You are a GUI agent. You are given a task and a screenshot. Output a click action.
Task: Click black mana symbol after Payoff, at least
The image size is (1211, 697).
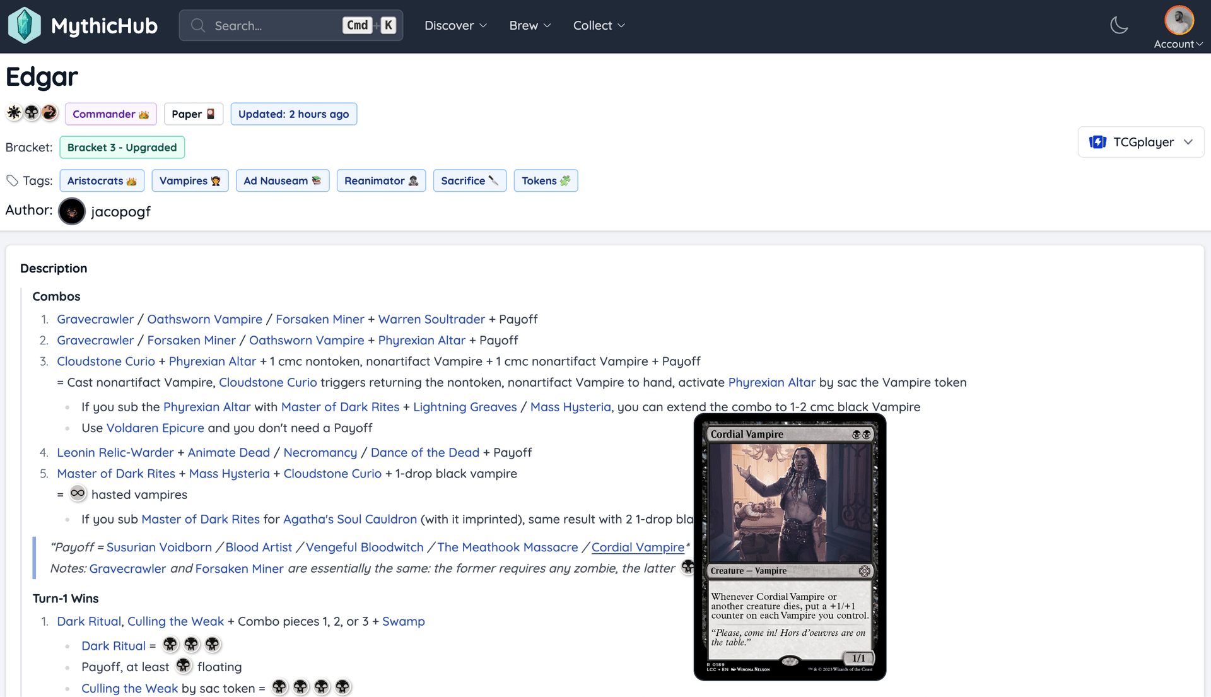[184, 665]
